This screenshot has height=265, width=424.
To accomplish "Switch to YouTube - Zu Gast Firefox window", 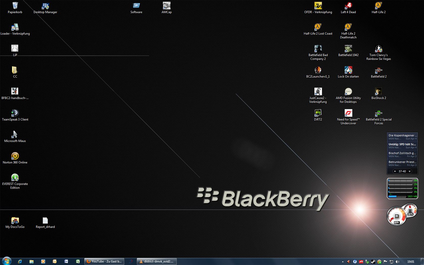I will point(105,261).
